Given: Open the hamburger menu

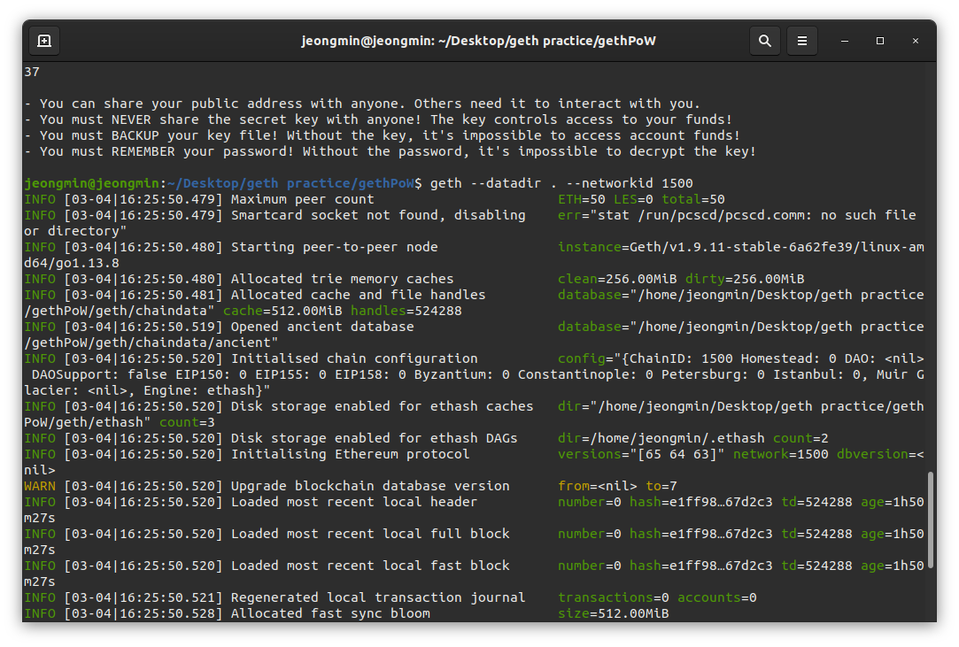Looking at the screenshot, I should [x=801, y=41].
